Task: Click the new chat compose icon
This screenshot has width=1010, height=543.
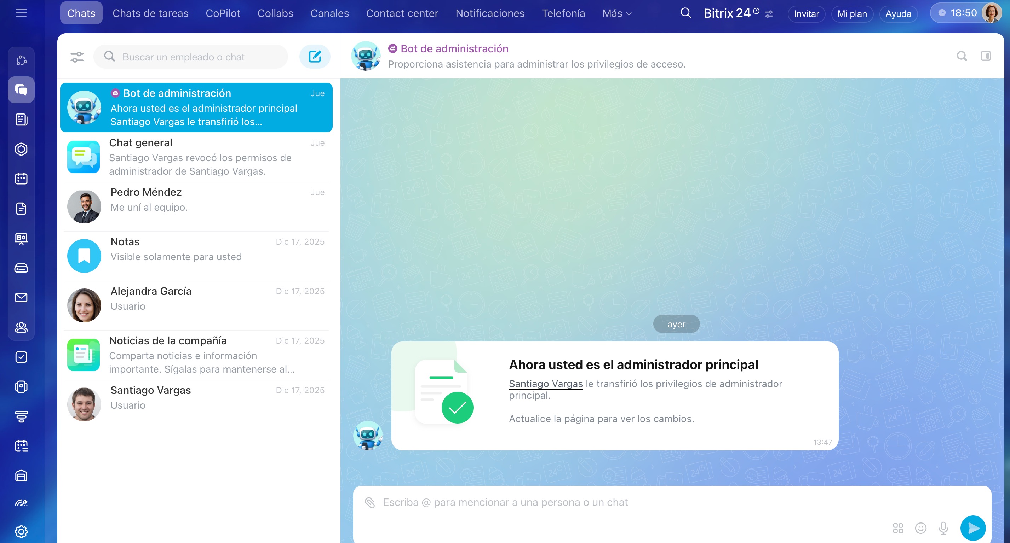Action: (315, 57)
